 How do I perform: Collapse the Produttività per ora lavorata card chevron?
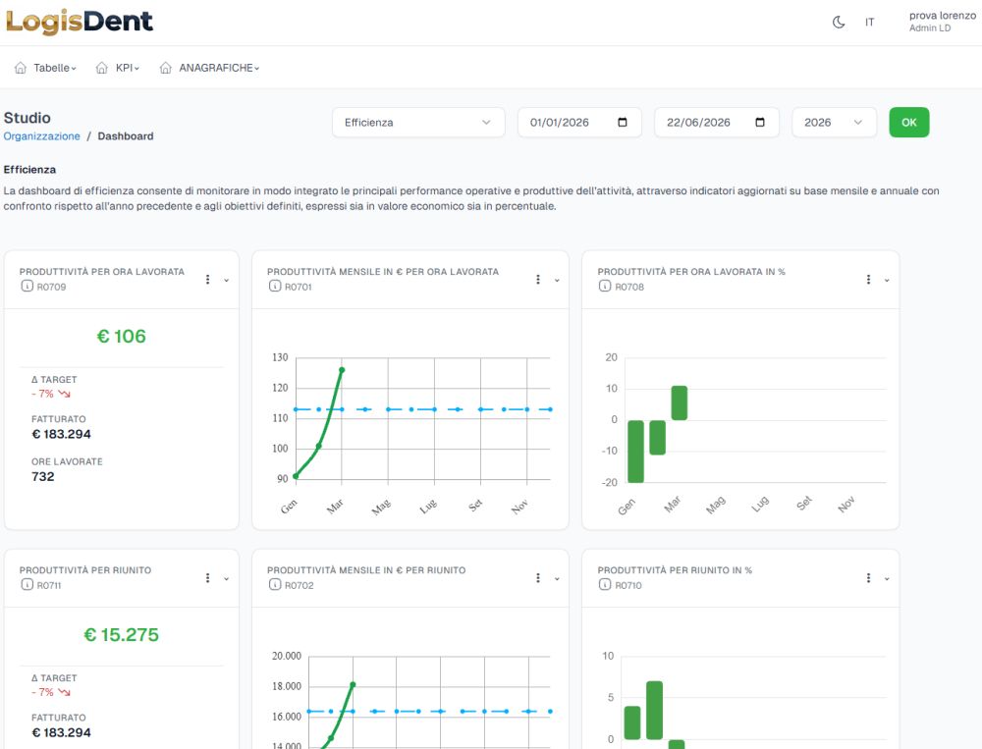click(x=227, y=281)
